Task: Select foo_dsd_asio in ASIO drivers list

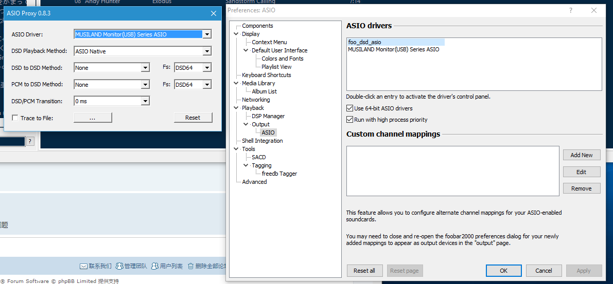Action: tap(364, 42)
